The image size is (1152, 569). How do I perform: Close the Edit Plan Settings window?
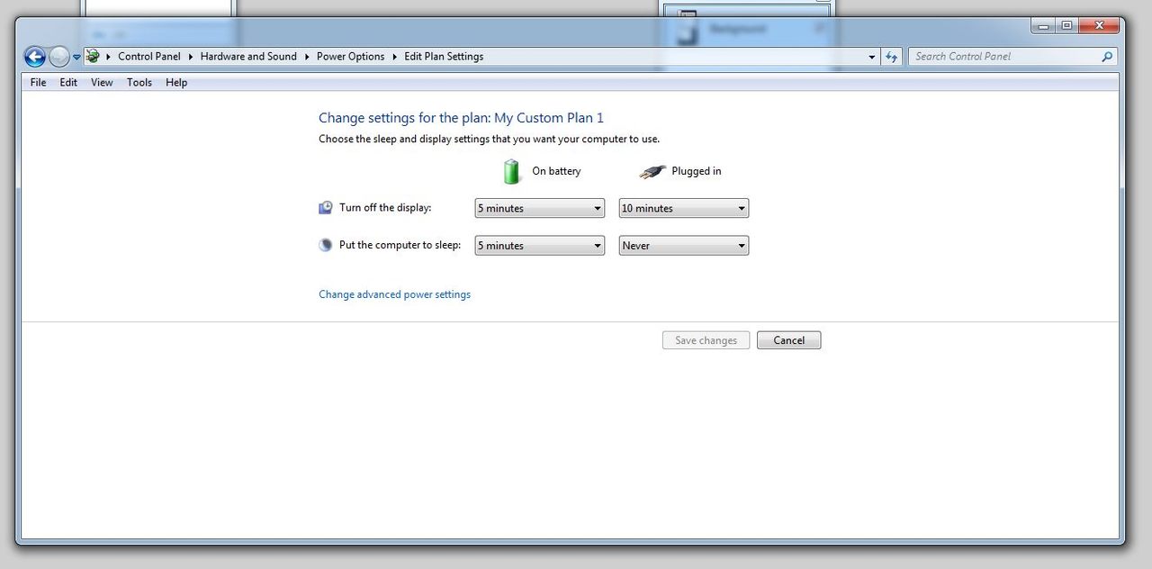click(x=1098, y=26)
